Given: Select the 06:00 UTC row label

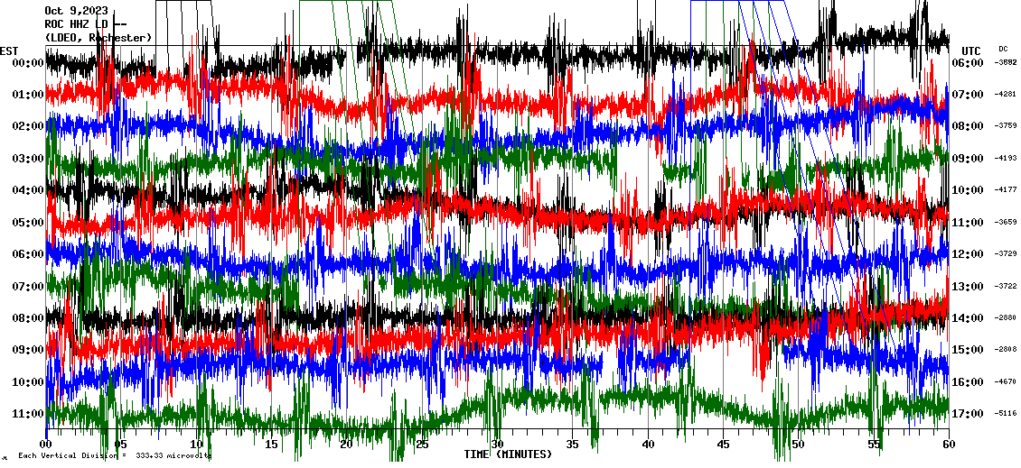Looking at the screenshot, I should (967, 62).
